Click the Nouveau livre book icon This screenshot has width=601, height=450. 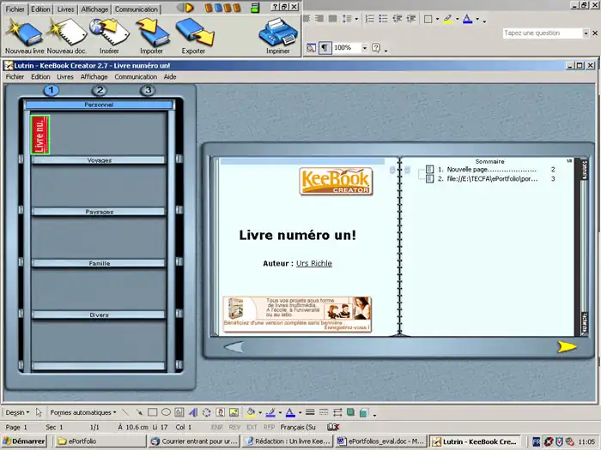click(x=24, y=32)
